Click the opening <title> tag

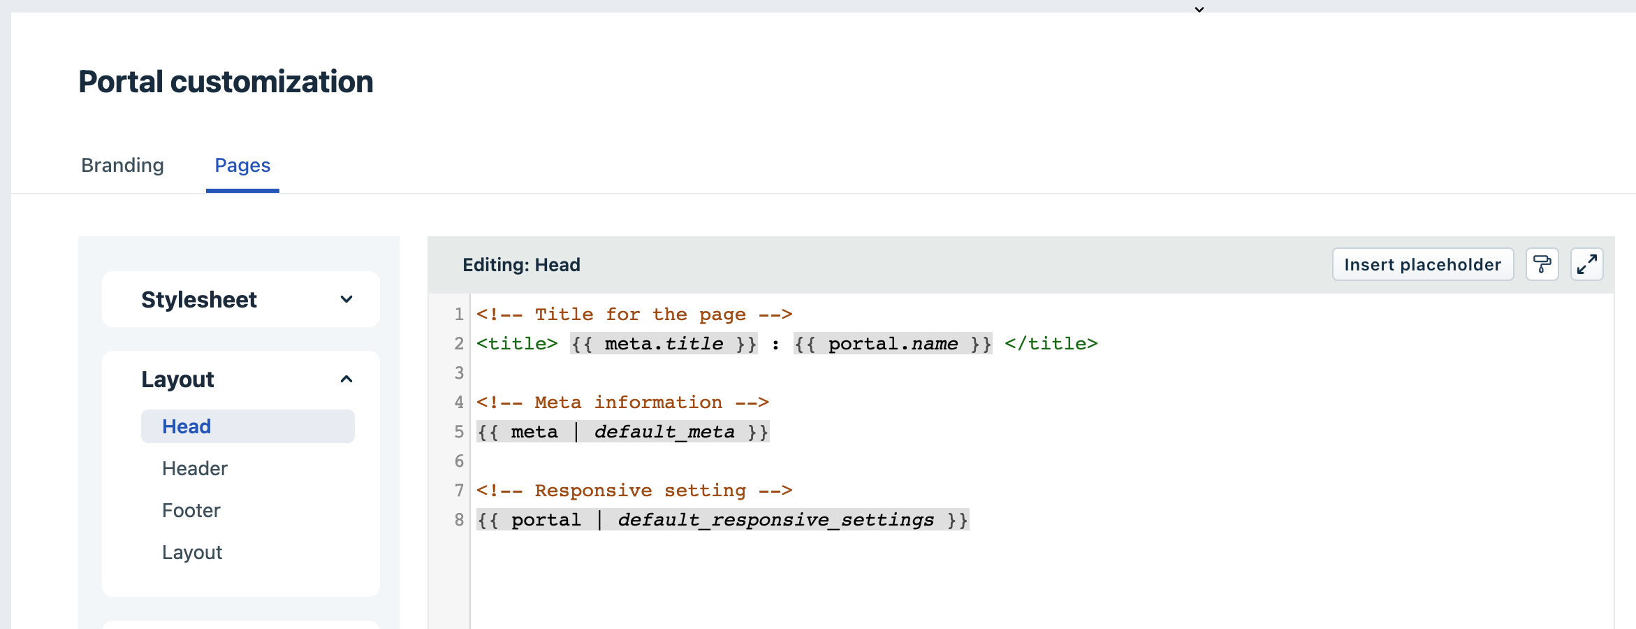[517, 344]
